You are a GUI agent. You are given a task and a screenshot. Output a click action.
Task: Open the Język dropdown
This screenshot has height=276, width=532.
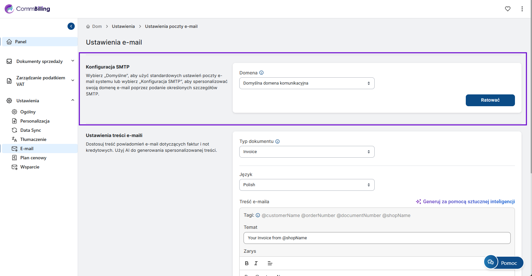pos(306,185)
